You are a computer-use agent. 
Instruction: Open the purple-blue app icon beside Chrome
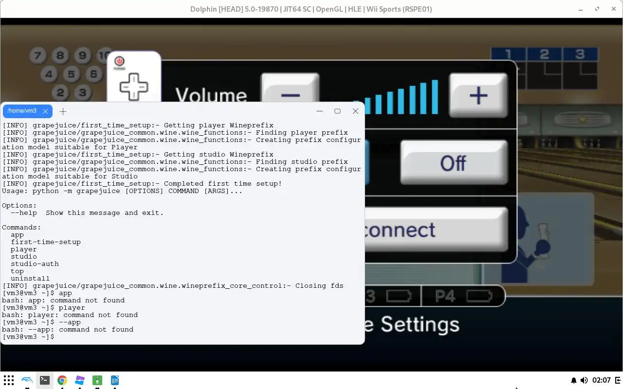click(80, 380)
